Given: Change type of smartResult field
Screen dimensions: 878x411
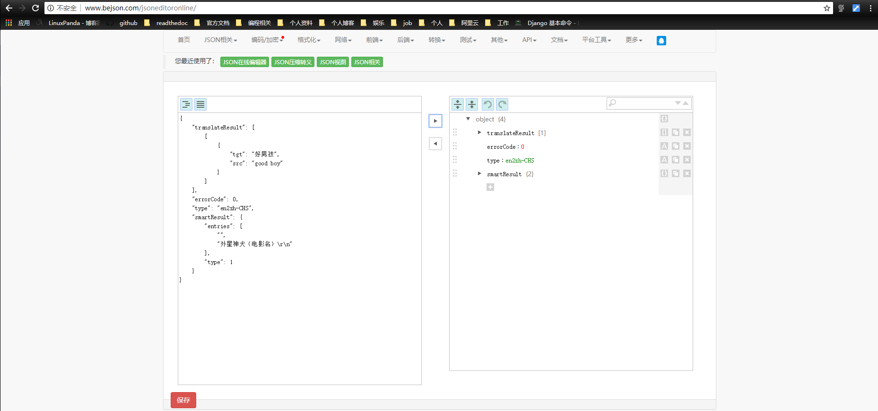Looking at the screenshot, I should click(x=664, y=173).
